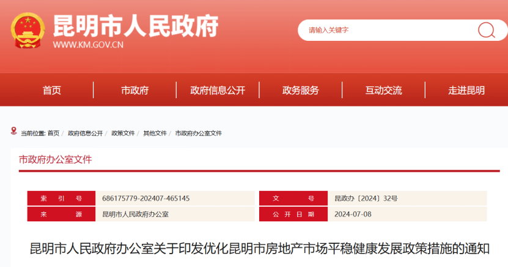Viewport: 508px width, 267px height.
Task: Click the document title about 房地产市场 policy notice
Action: pos(260,249)
